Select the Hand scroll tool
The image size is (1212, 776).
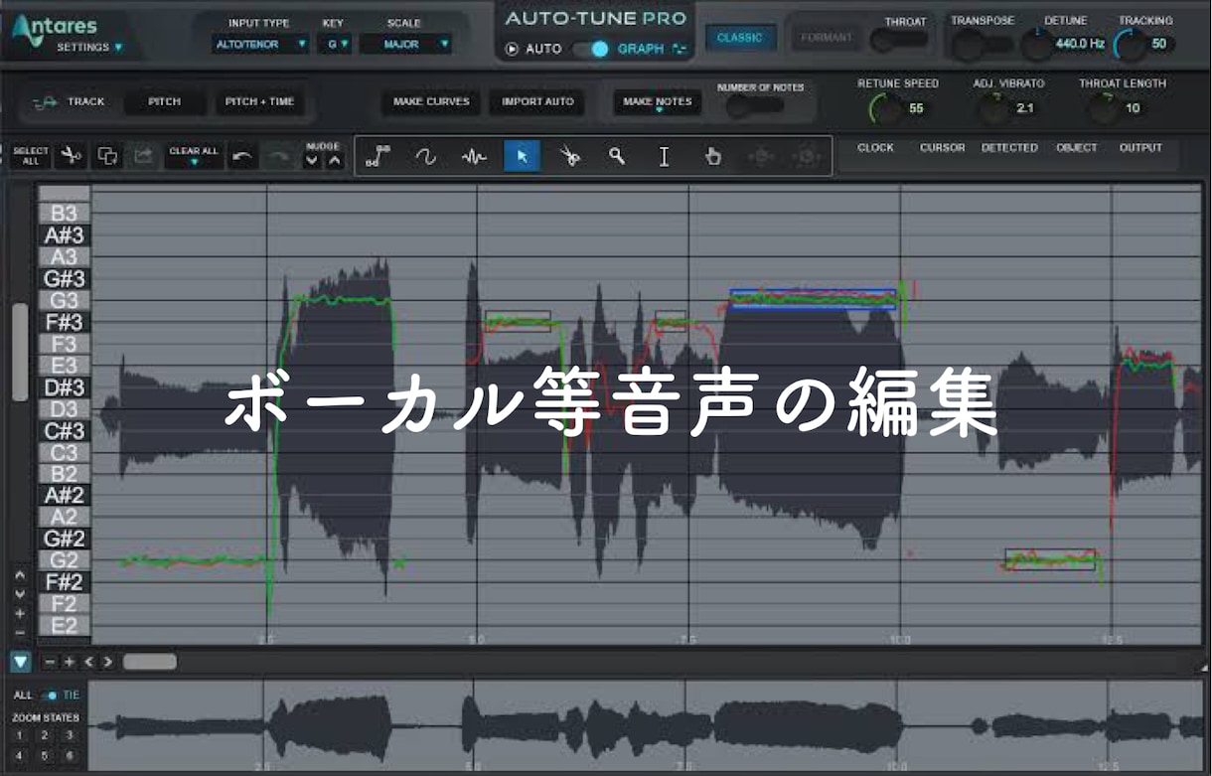tap(712, 156)
